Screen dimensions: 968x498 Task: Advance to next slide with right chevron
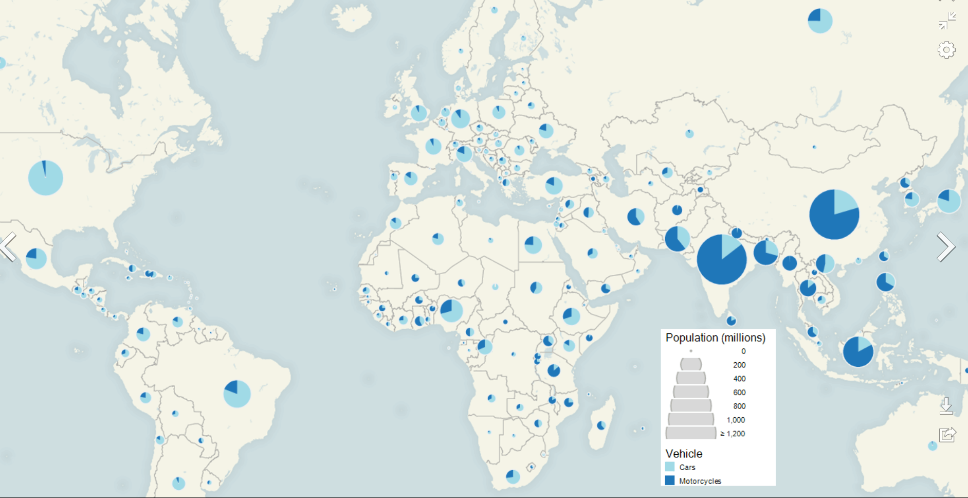(945, 247)
